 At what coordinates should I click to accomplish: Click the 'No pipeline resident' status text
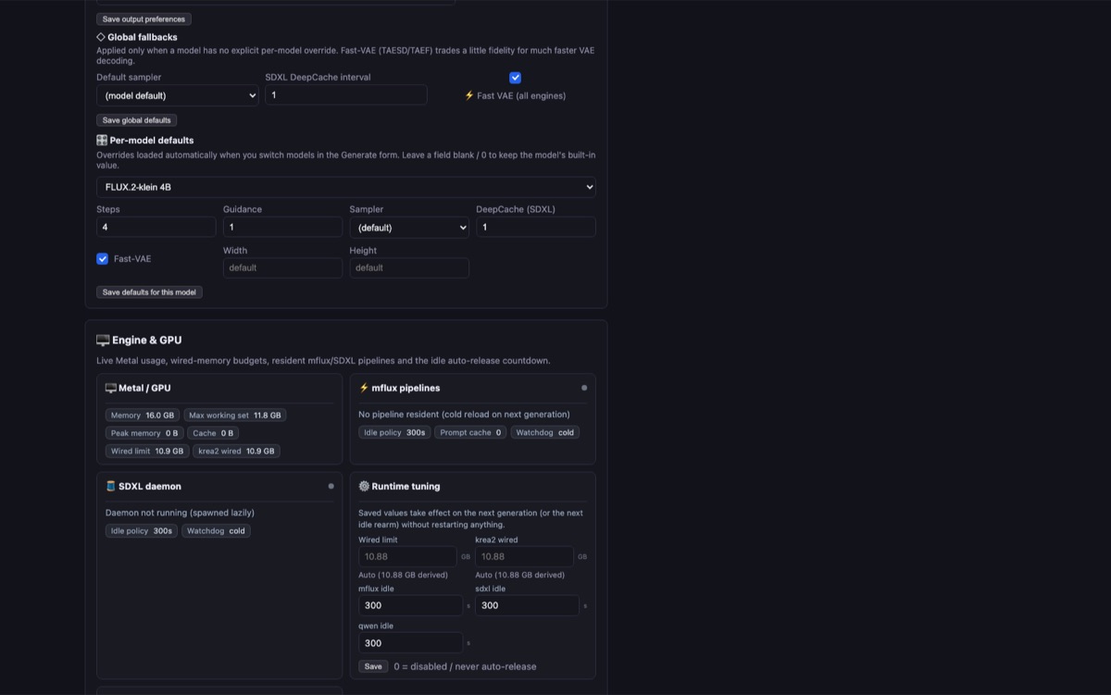(464, 415)
